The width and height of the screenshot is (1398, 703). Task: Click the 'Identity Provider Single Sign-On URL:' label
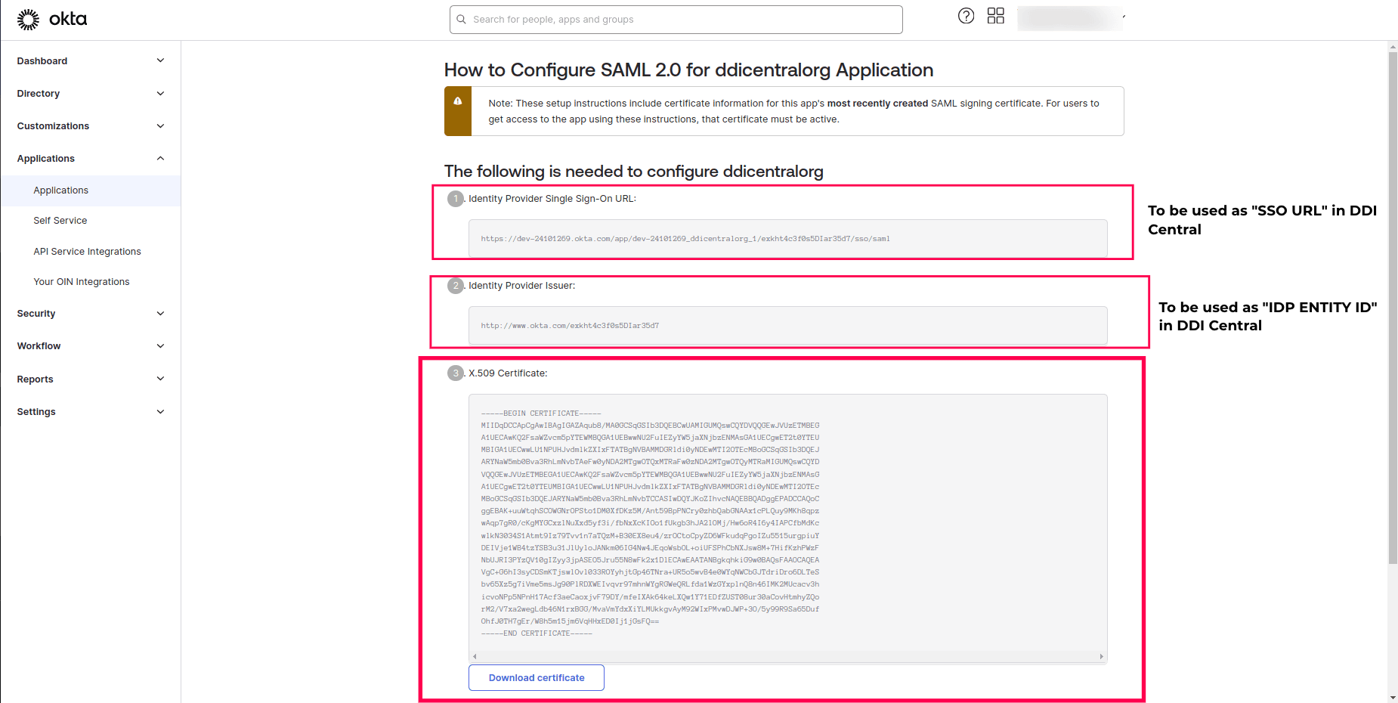pyautogui.click(x=552, y=199)
